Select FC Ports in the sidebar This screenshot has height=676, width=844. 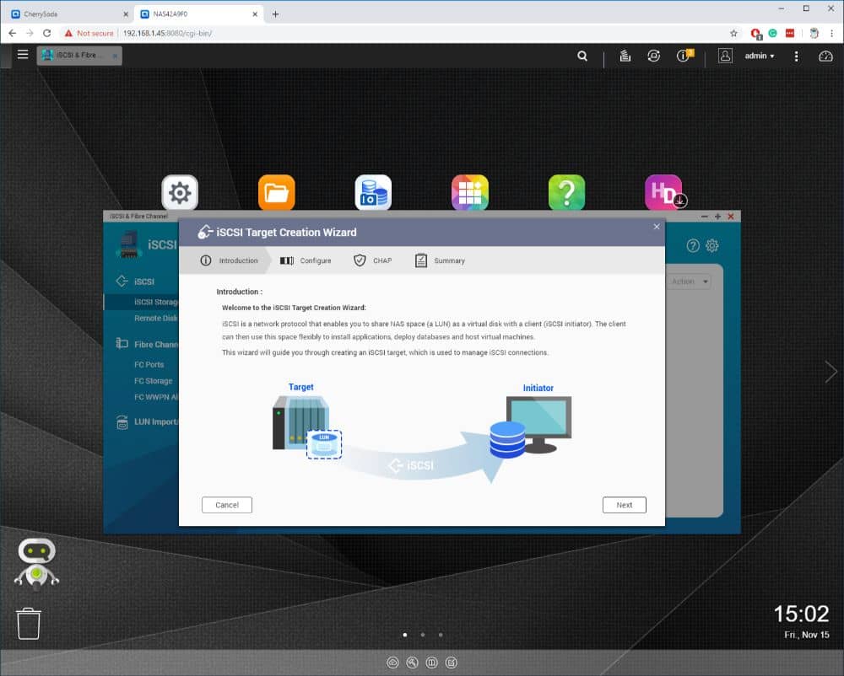pos(149,365)
